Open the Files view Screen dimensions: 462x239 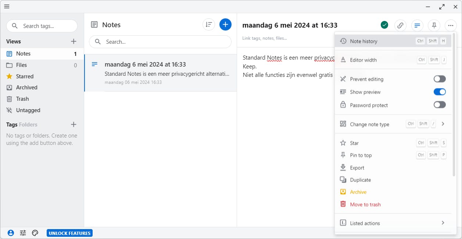pos(42,65)
